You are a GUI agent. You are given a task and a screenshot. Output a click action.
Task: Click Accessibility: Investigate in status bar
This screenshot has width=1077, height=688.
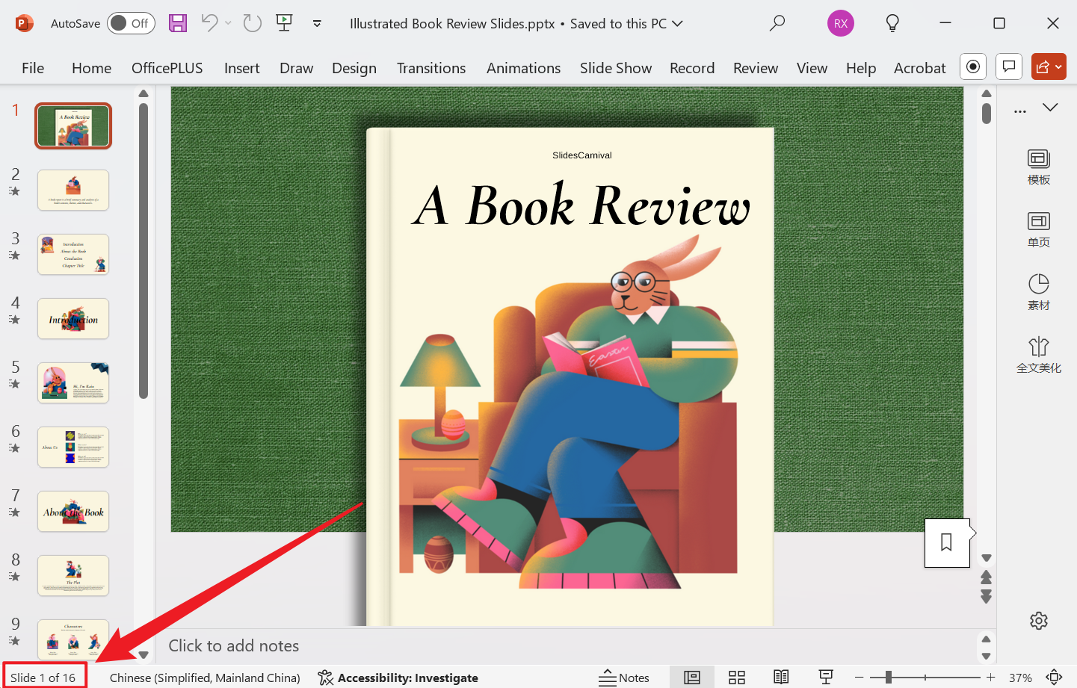point(398,678)
